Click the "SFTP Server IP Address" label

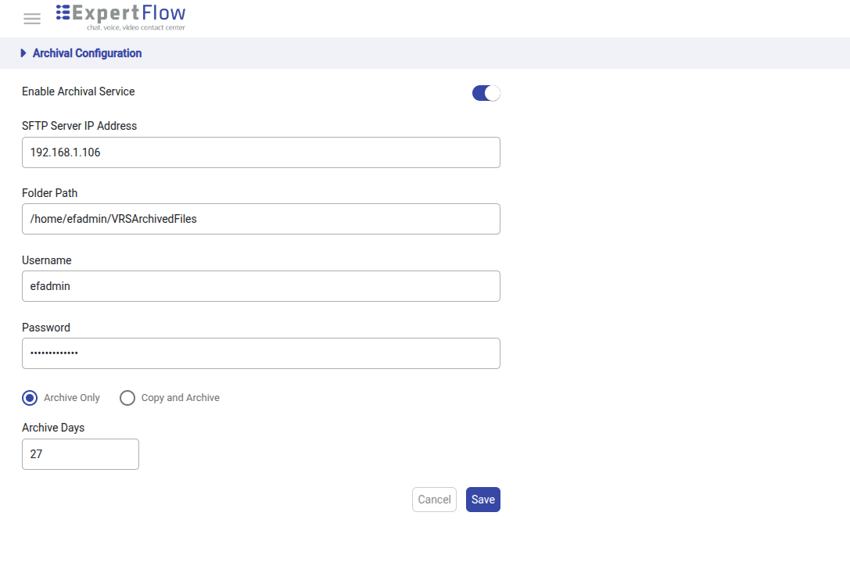point(79,126)
